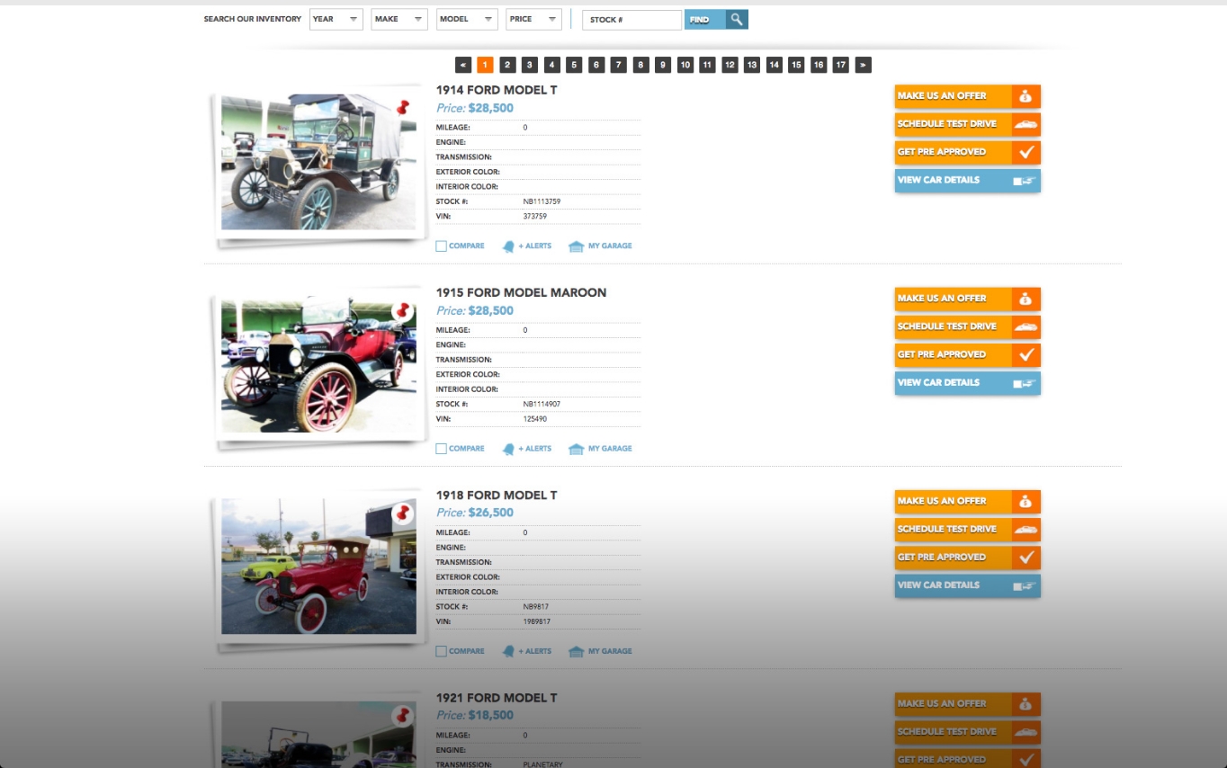This screenshot has height=768, width=1227.
Task: Click VIN value 1989817
Action: (x=537, y=621)
